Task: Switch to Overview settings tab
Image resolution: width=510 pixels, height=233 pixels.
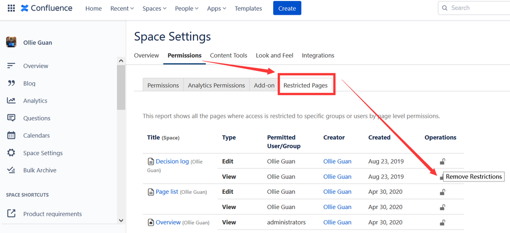Action: pos(147,55)
